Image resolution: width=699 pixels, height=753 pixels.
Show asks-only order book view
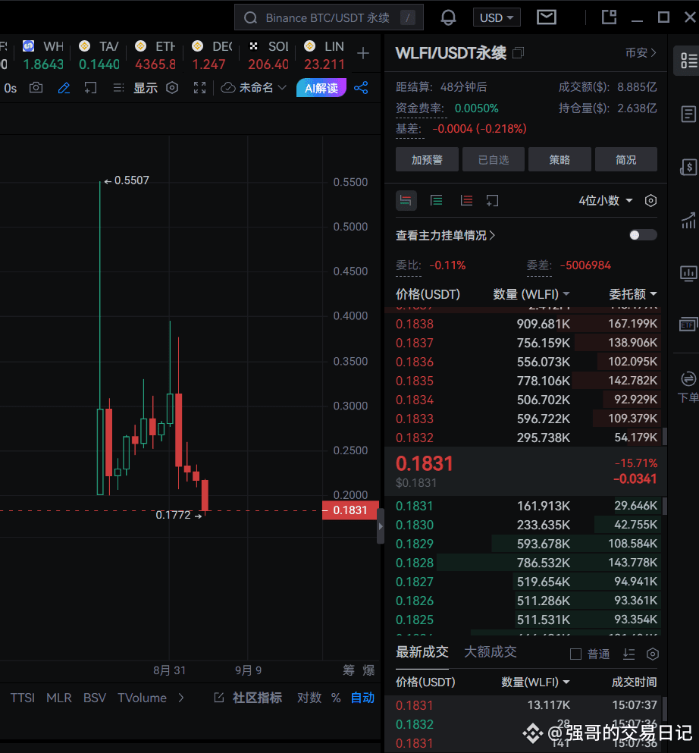pos(466,201)
